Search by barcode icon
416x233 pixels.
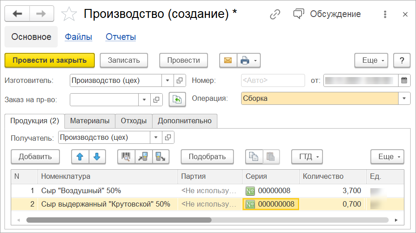tap(126, 157)
